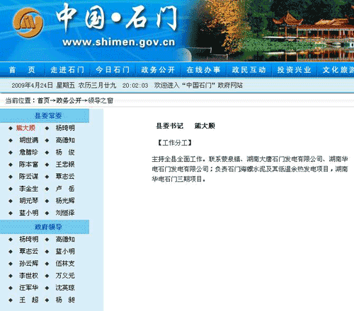
Task: Click the 政务公开 breadcrumb link
Action: coord(69,101)
